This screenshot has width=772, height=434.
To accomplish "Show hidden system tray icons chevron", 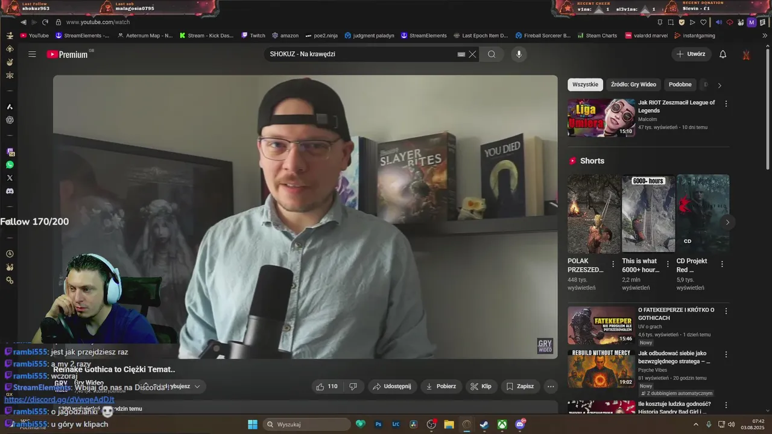I will [x=697, y=424].
